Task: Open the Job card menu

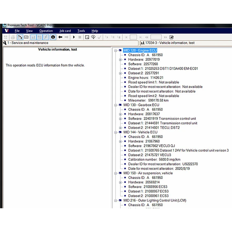Action: (65, 31)
